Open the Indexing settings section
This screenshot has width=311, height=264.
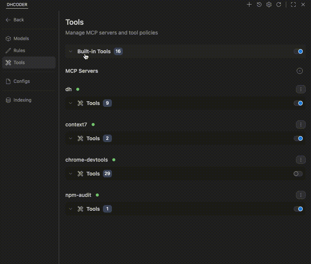22,100
